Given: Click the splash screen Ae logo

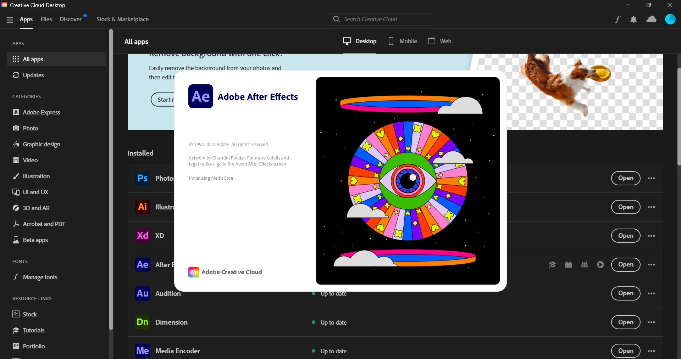Looking at the screenshot, I should coord(201,96).
